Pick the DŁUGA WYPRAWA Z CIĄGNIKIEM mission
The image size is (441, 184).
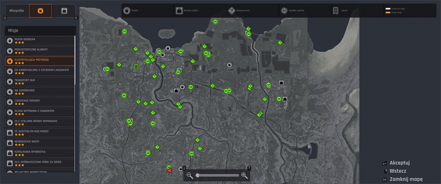click(40, 112)
